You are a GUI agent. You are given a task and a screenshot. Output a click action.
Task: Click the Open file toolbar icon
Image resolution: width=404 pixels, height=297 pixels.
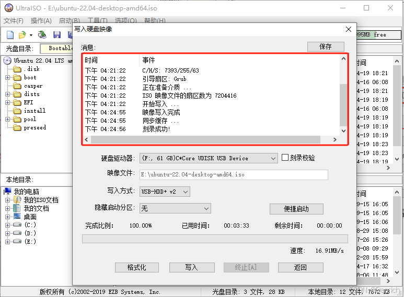pyautogui.click(x=22, y=35)
